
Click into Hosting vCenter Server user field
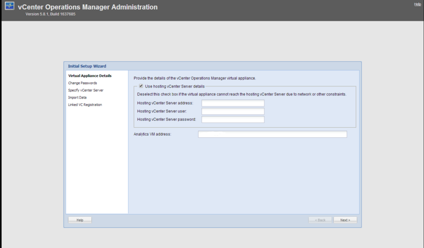pyautogui.click(x=233, y=111)
